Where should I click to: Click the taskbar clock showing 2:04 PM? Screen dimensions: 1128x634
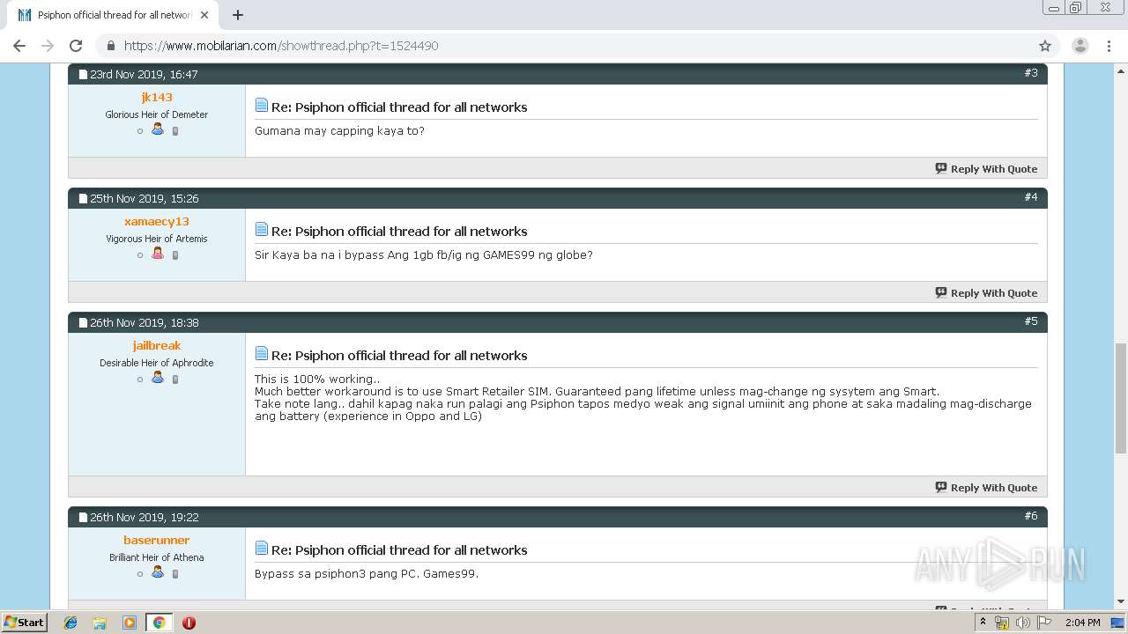tap(1082, 623)
